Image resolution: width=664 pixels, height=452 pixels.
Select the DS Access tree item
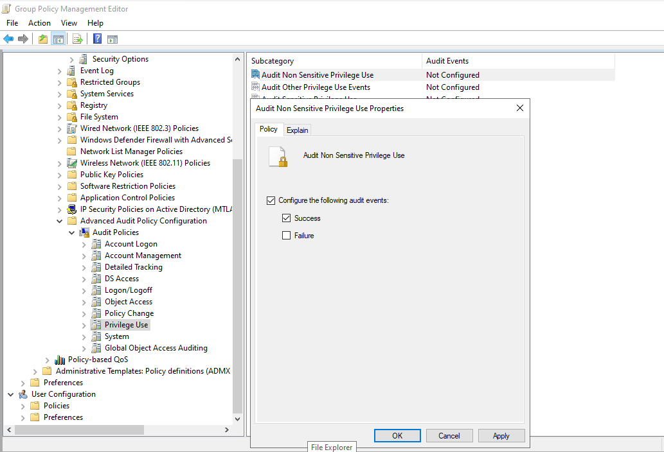point(122,279)
